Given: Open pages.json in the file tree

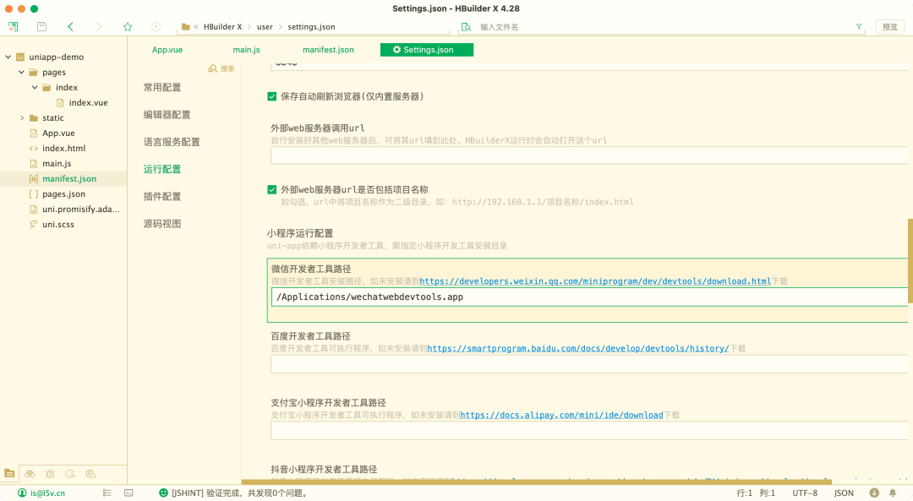Looking at the screenshot, I should 63,194.
